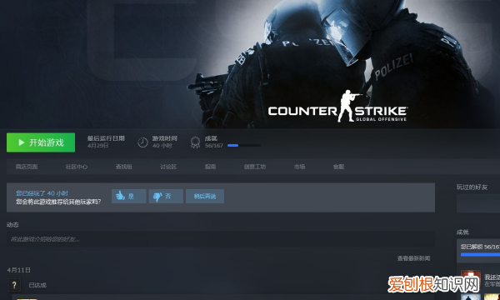Click the question mark achievement icon
500x300 pixels.
(x=14, y=285)
